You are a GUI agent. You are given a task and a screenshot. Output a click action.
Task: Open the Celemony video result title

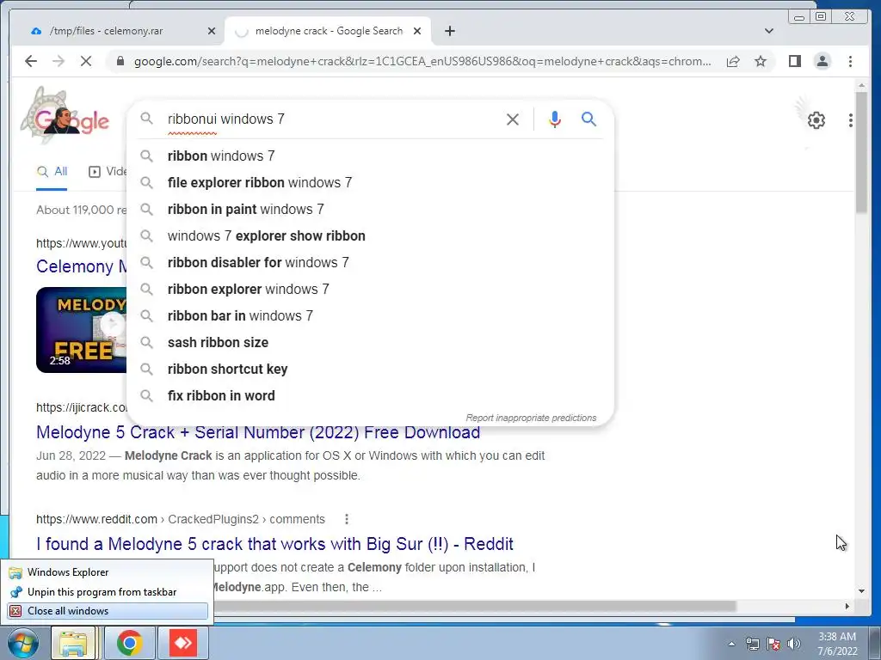click(x=82, y=266)
